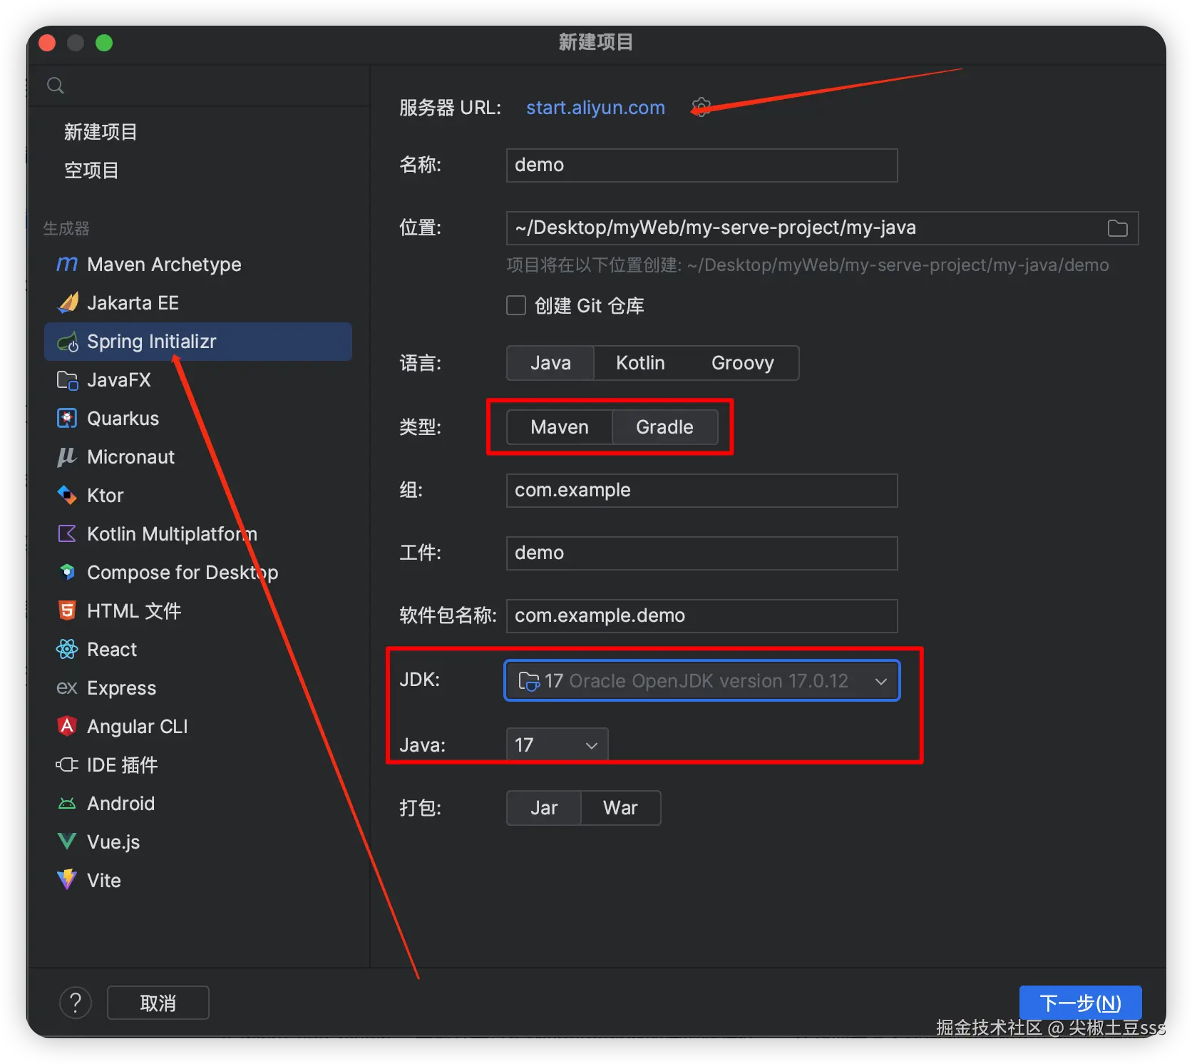1192x1064 pixels.
Task: Choose Maven as the build type
Action: point(560,427)
